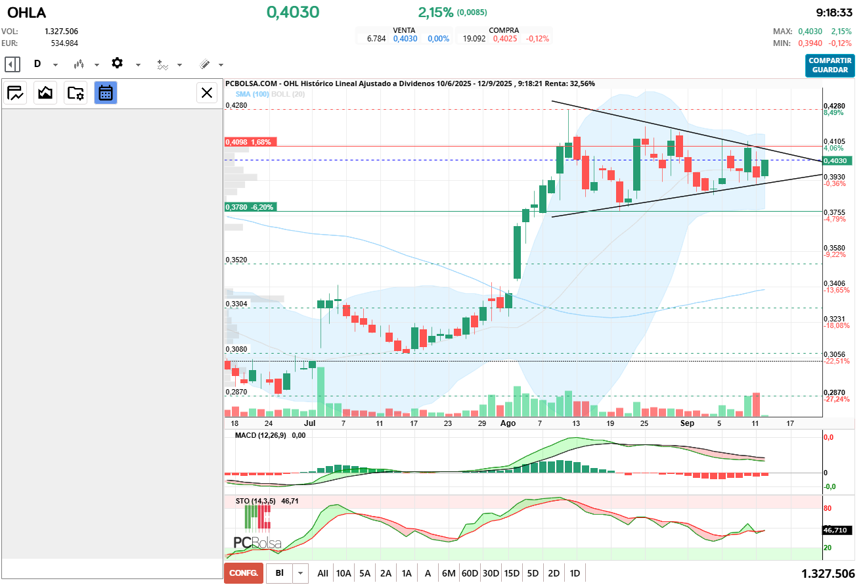
Task: Select the 30D time range
Action: [491, 573]
